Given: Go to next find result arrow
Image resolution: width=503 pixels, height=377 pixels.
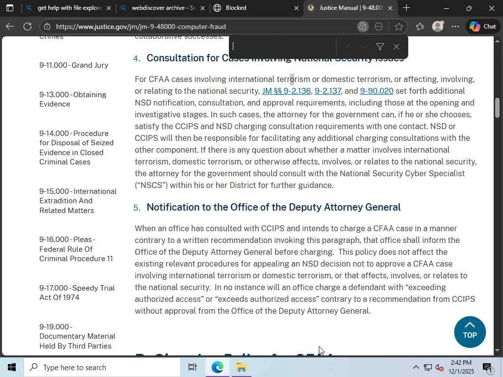Looking at the screenshot, I should tap(364, 47).
